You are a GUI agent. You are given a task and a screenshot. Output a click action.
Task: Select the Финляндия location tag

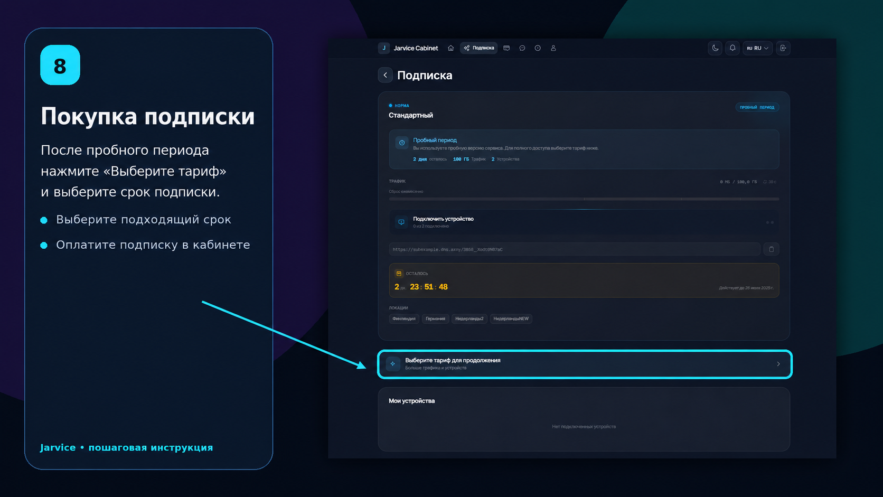pos(404,318)
